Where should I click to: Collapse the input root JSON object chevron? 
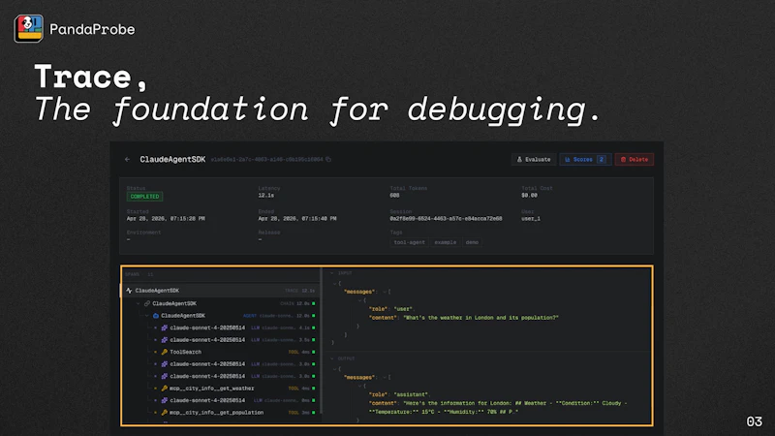(x=334, y=283)
